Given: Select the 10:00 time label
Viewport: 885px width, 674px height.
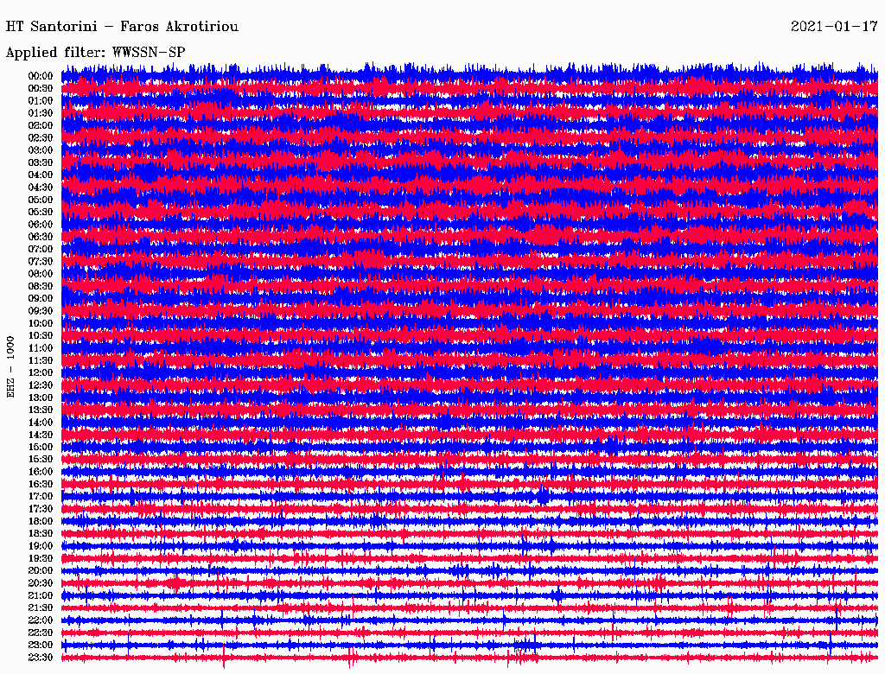Looking at the screenshot, I should tap(41, 323).
